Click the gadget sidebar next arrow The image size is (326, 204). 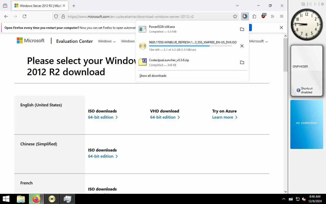tap(316, 4)
